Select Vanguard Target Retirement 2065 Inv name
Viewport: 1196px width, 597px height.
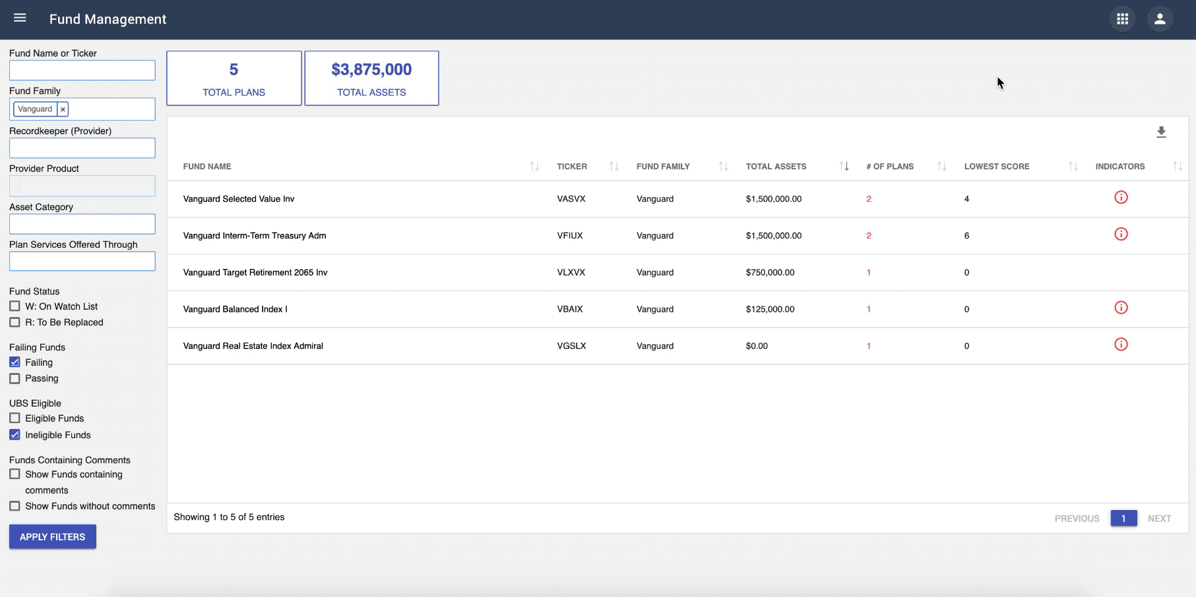tap(255, 273)
